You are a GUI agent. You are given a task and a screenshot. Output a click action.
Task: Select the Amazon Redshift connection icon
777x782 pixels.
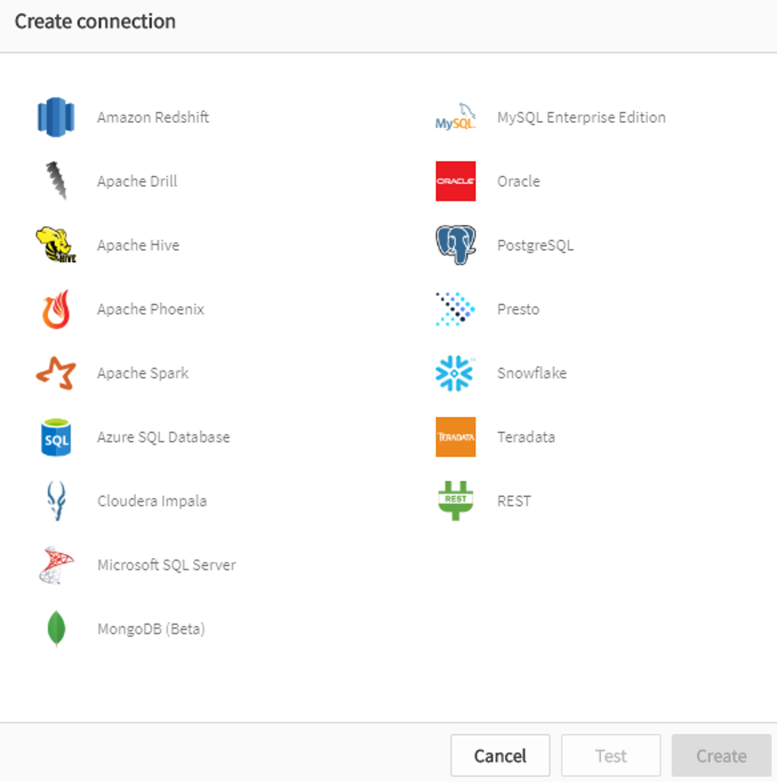point(55,116)
